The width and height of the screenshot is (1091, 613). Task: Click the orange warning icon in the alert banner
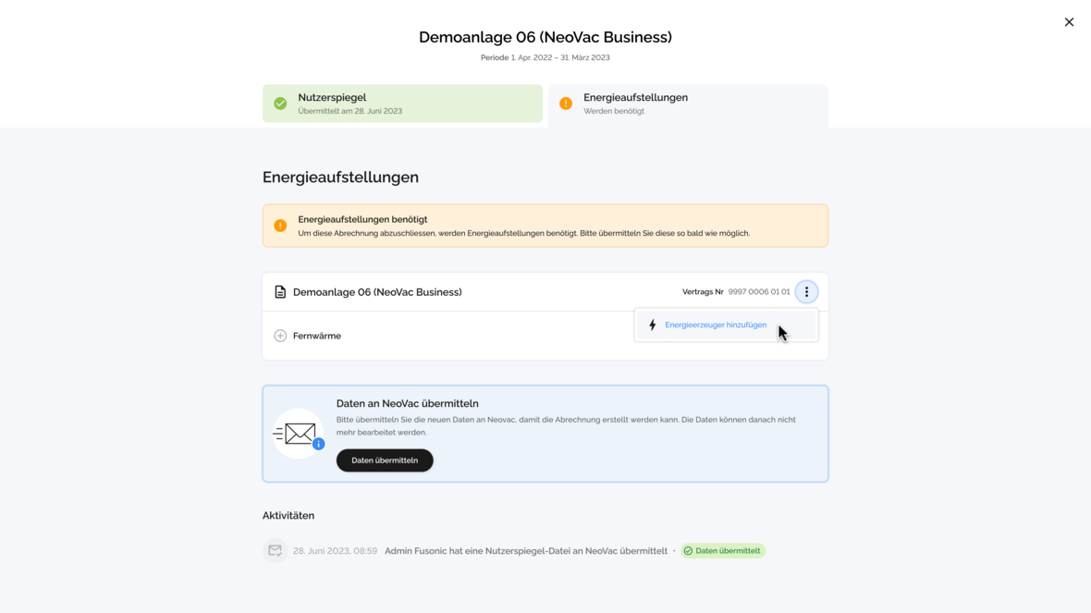280,226
